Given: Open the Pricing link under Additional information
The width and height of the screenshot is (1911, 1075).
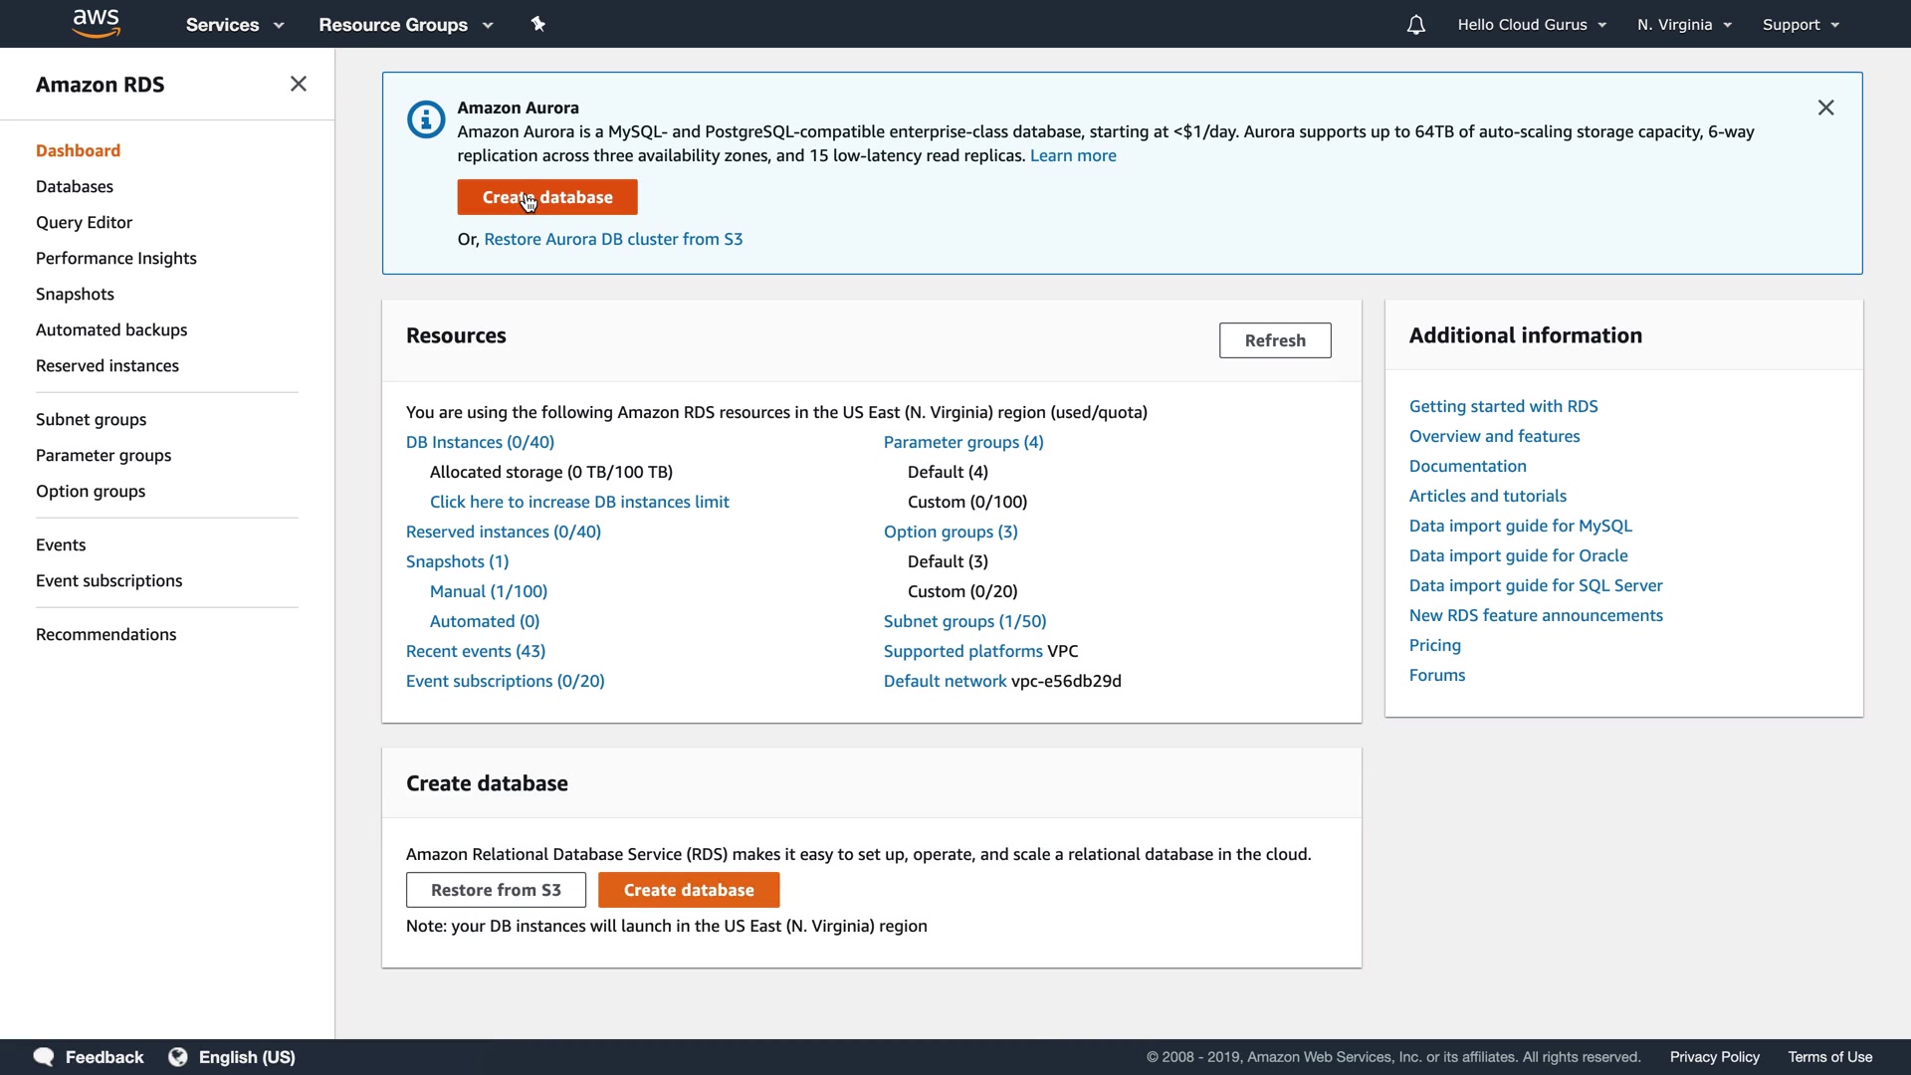Looking at the screenshot, I should (x=1434, y=645).
